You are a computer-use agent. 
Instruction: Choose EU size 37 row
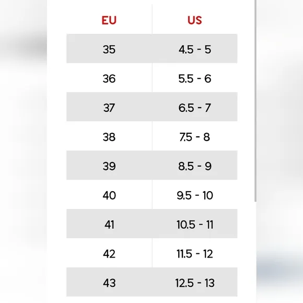point(152,107)
